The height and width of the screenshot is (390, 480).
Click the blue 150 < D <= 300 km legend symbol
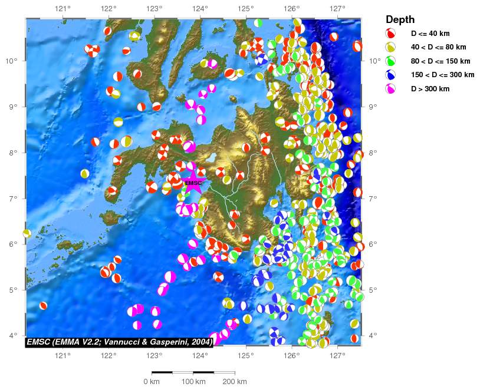(390, 75)
